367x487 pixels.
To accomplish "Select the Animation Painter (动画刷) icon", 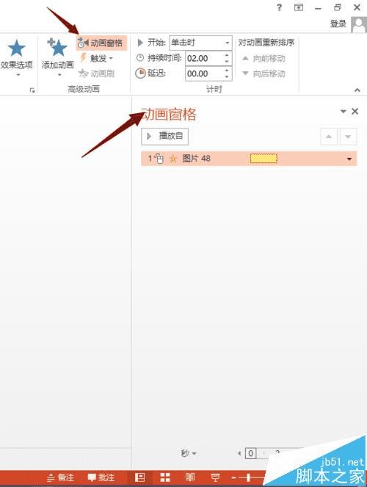I will pyautogui.click(x=96, y=73).
